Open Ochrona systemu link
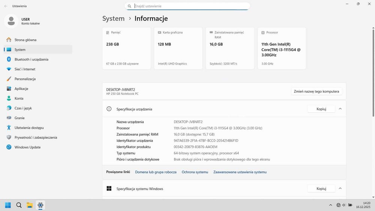 coord(195,172)
